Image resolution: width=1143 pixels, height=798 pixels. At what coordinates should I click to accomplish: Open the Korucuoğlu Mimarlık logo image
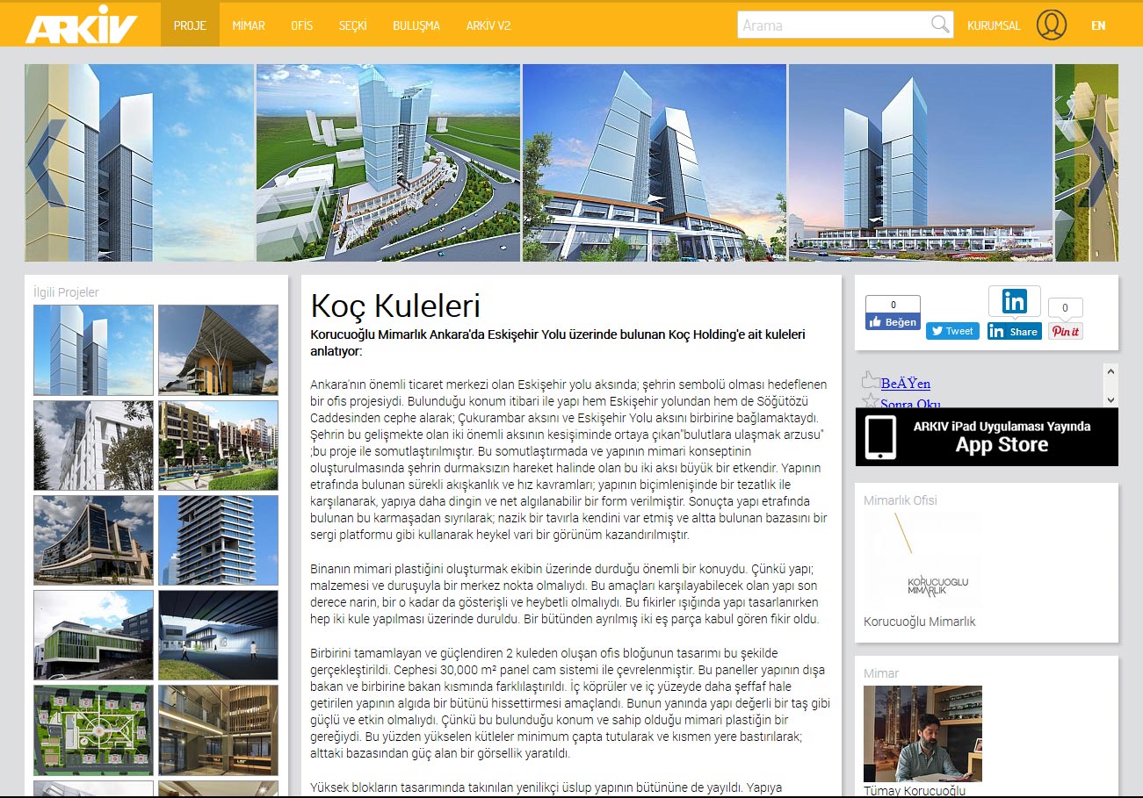point(922,561)
